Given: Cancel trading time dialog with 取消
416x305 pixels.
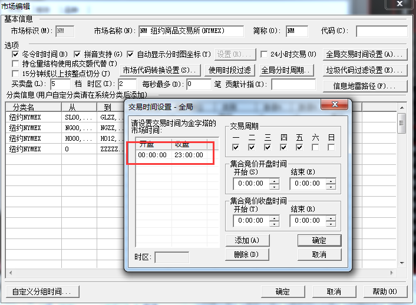Looking at the screenshot, I should [x=319, y=254].
